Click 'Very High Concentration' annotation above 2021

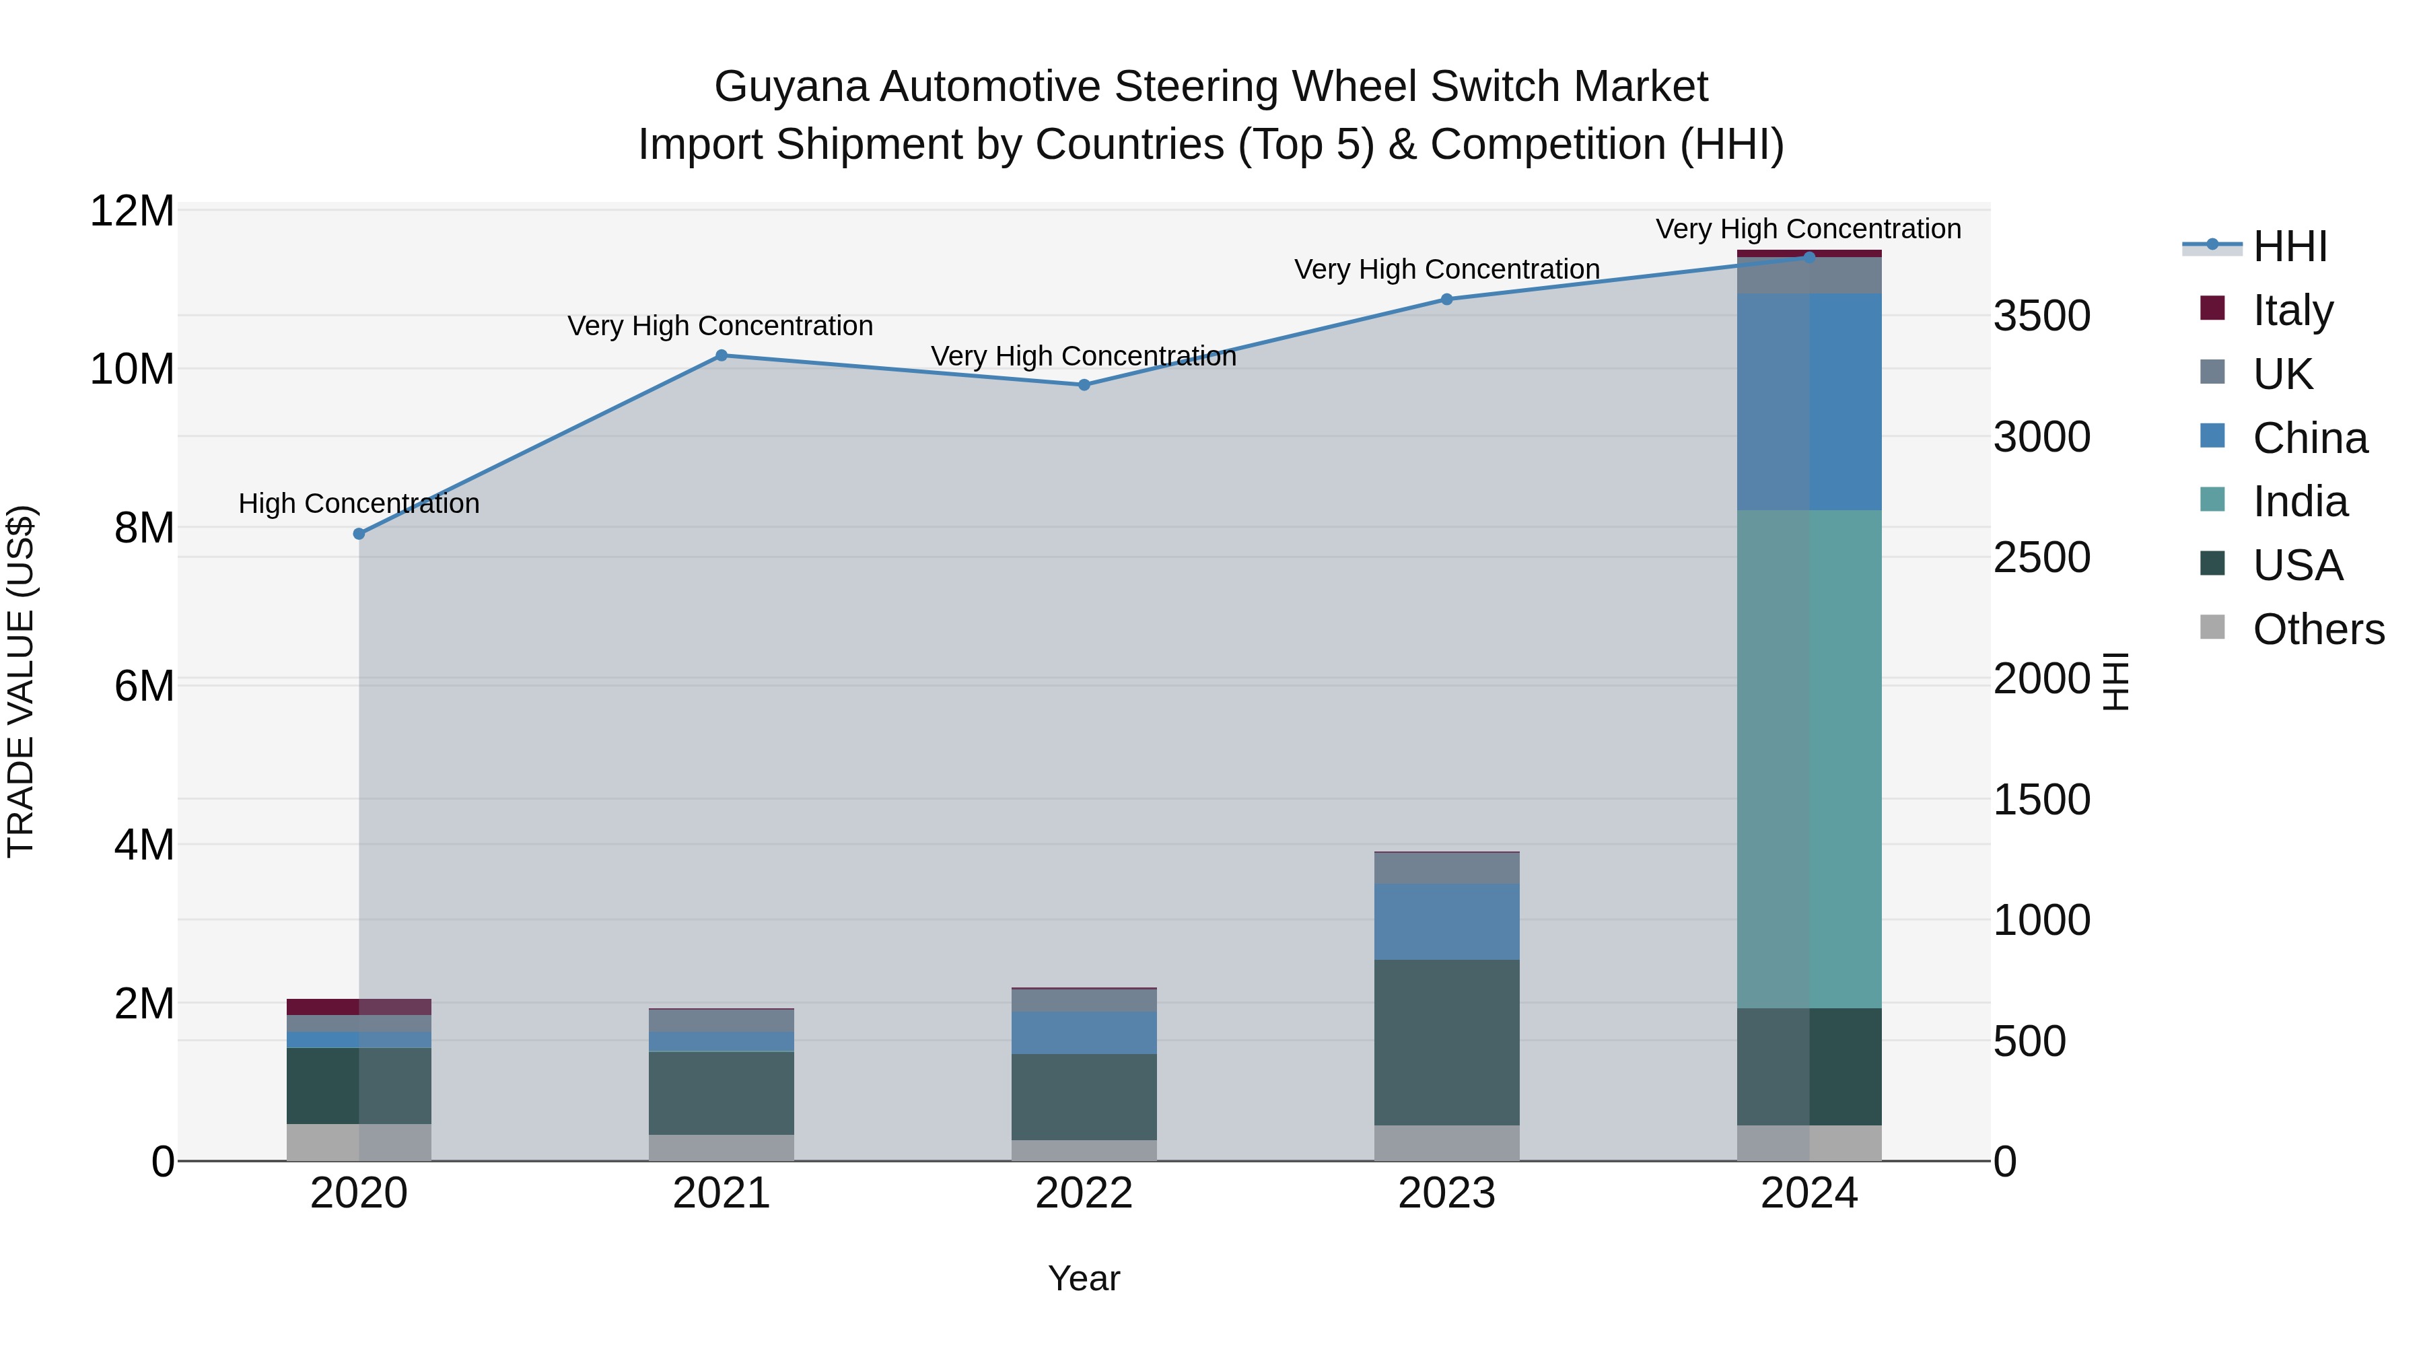(x=720, y=326)
